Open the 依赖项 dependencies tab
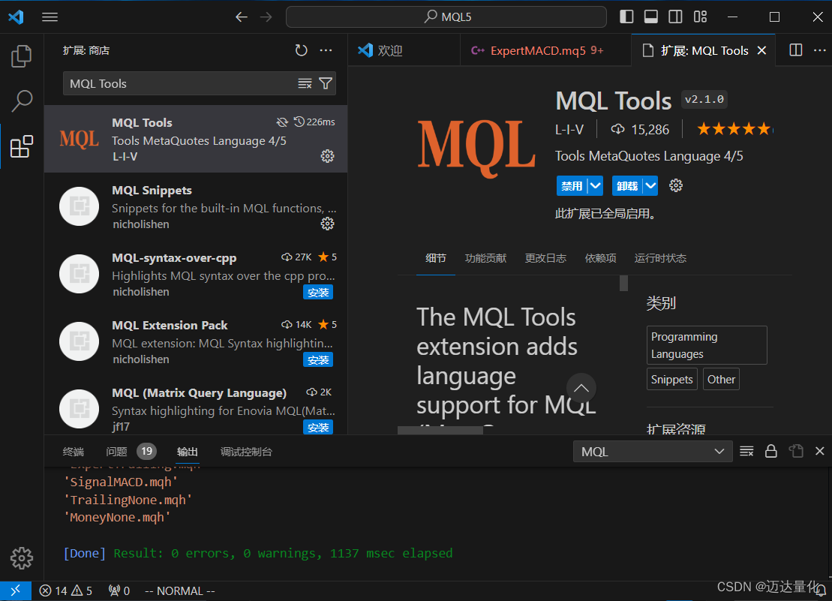This screenshot has height=601, width=832. coord(601,258)
